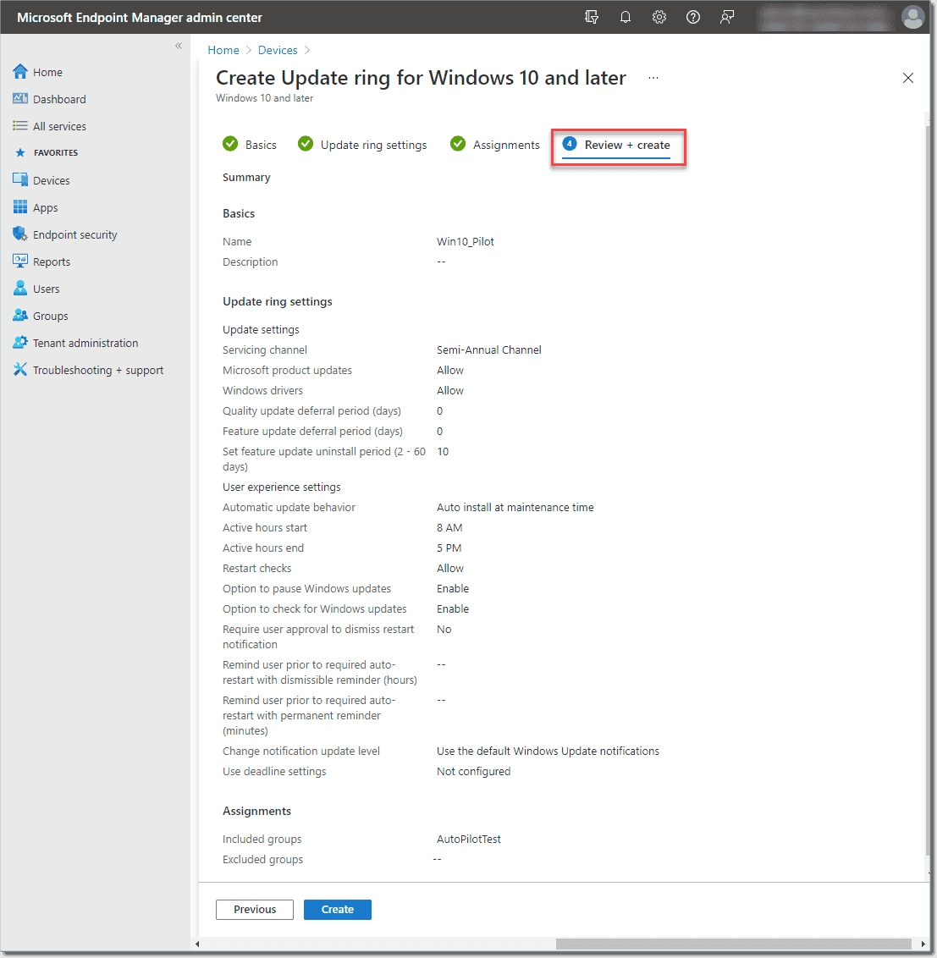The width and height of the screenshot is (937, 958).
Task: Open the Cloud Shell directory filter icon
Action: tap(591, 17)
